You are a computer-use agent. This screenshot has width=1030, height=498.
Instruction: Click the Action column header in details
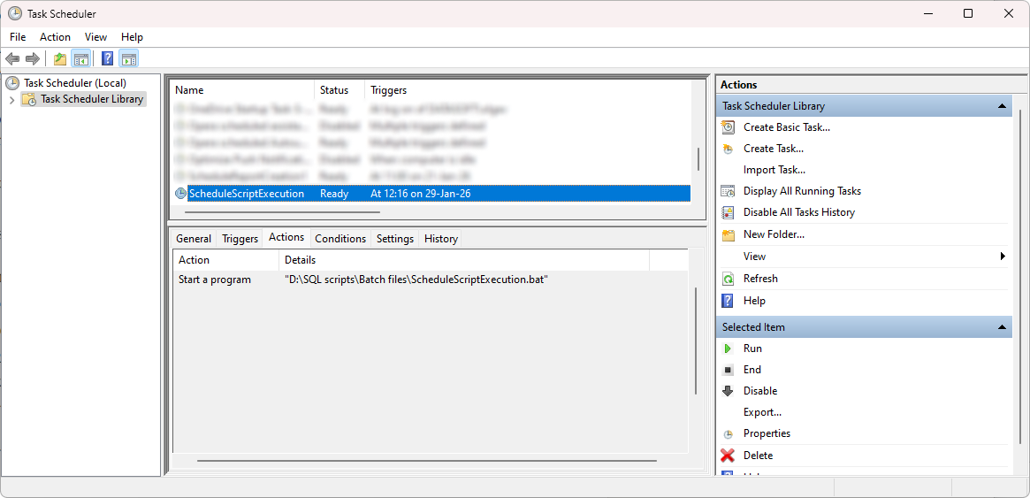tap(226, 260)
